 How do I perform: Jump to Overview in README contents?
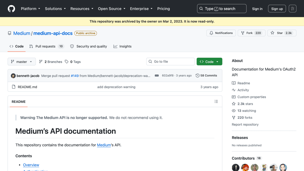(31, 165)
